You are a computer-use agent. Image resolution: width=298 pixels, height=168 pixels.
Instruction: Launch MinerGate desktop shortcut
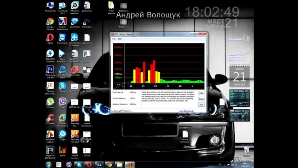coord(87,23)
